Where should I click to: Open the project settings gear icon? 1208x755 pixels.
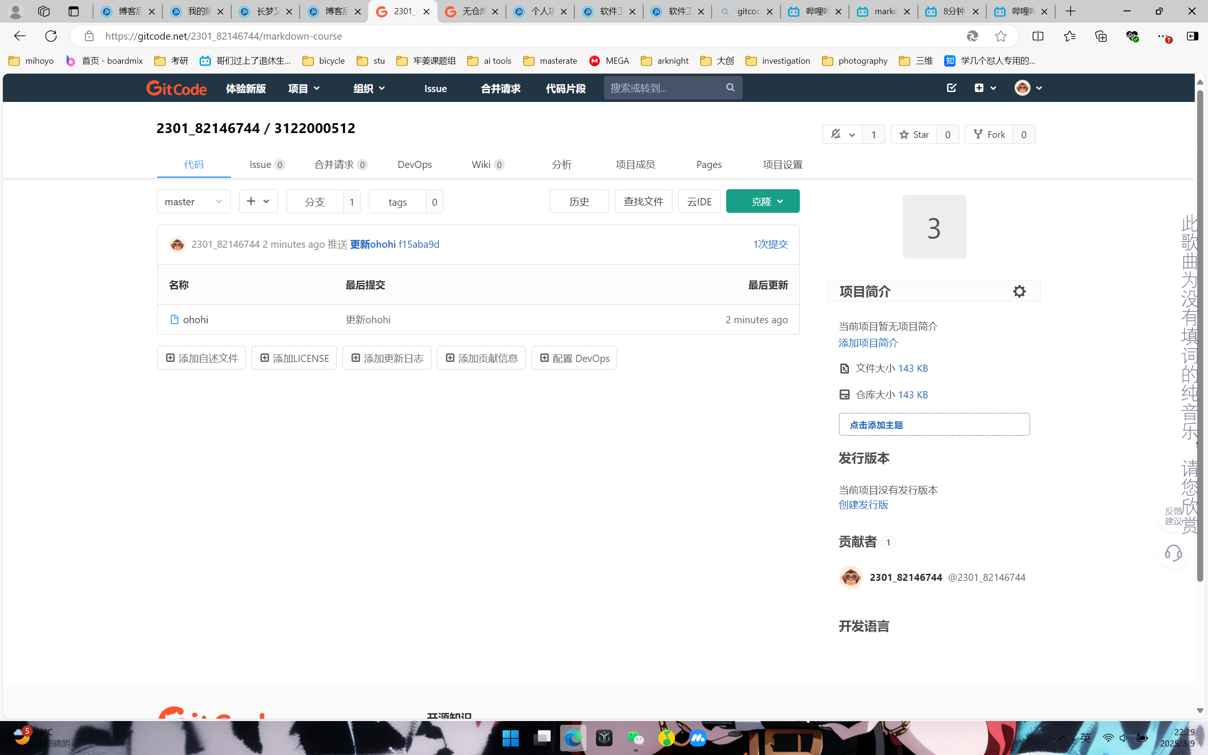[x=1019, y=291]
